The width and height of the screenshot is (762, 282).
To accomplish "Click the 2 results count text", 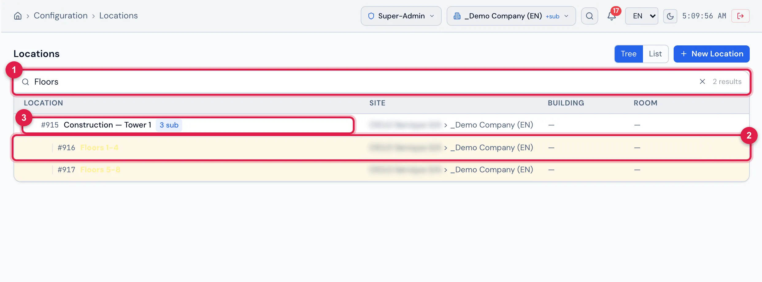I will [727, 82].
